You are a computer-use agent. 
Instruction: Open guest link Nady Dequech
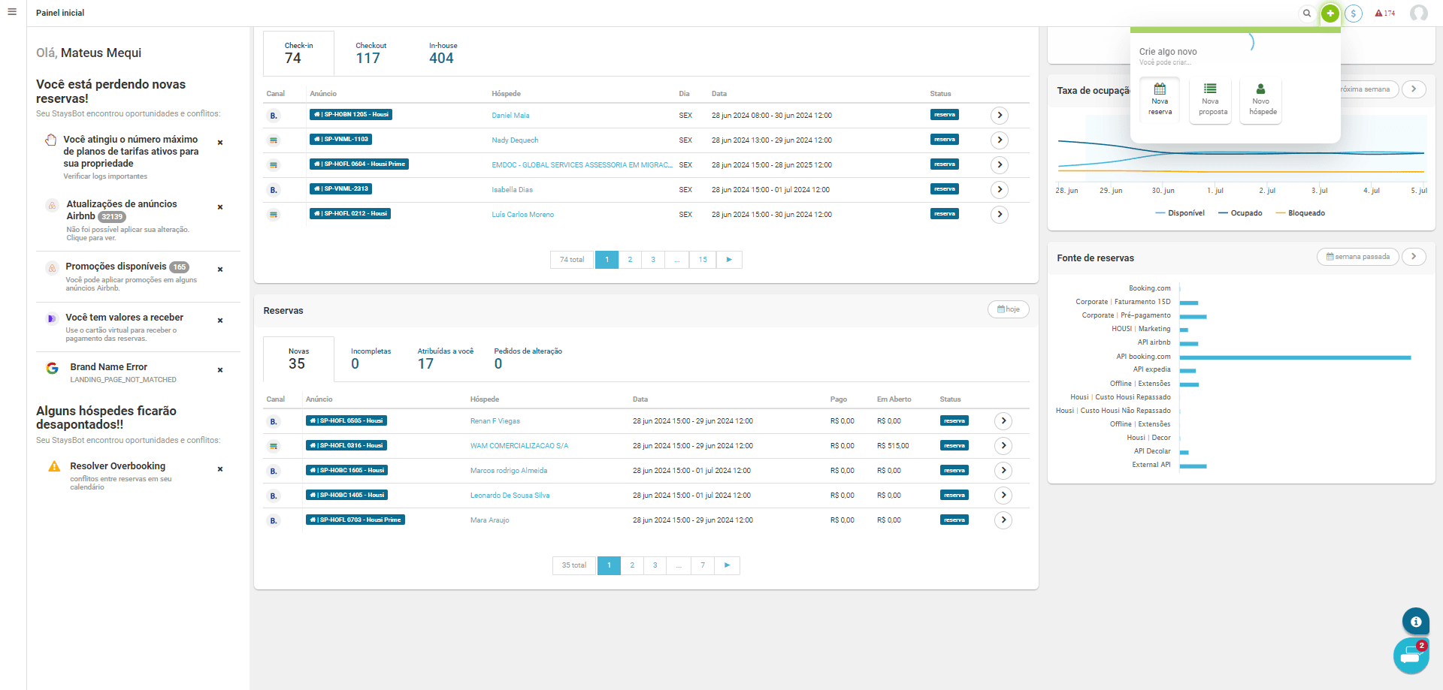click(x=515, y=140)
